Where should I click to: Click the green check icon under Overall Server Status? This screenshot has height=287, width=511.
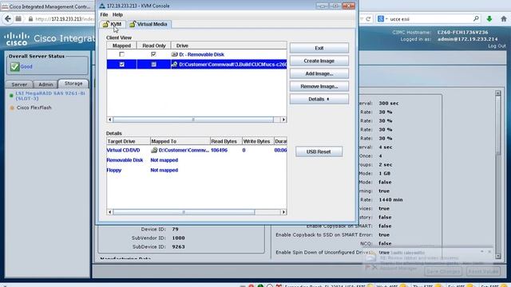pyautogui.click(x=14, y=67)
